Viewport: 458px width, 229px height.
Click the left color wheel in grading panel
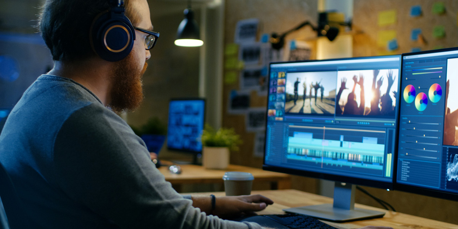(x=410, y=94)
